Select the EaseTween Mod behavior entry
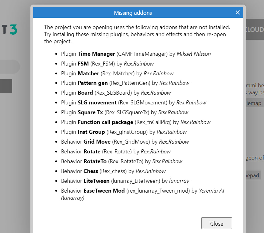The width and height of the screenshot is (264, 233). 143,194
